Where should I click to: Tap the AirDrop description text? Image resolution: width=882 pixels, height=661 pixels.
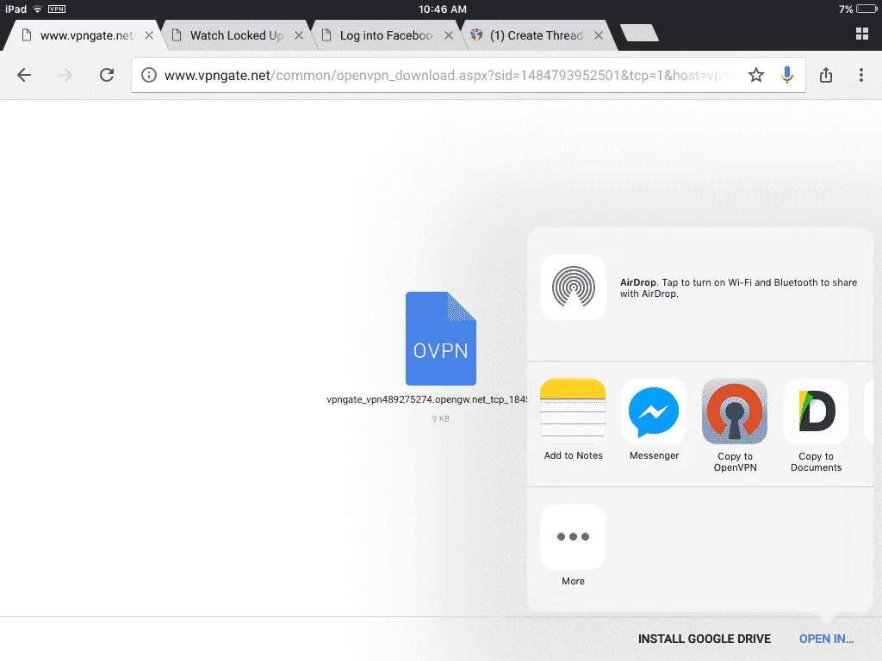point(738,287)
